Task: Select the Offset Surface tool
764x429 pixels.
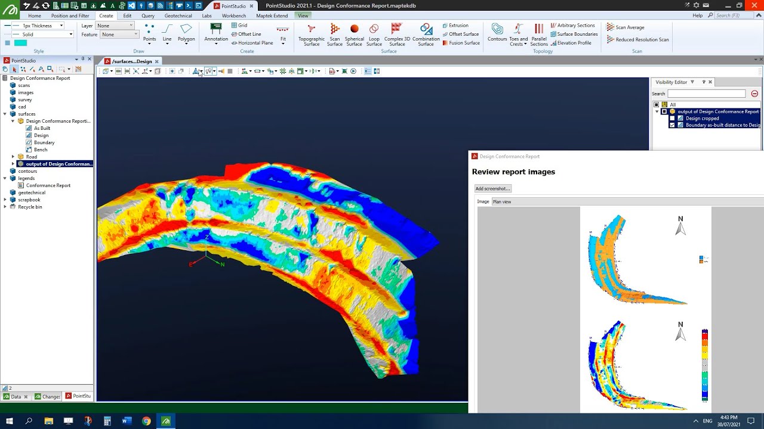Action: pos(460,34)
